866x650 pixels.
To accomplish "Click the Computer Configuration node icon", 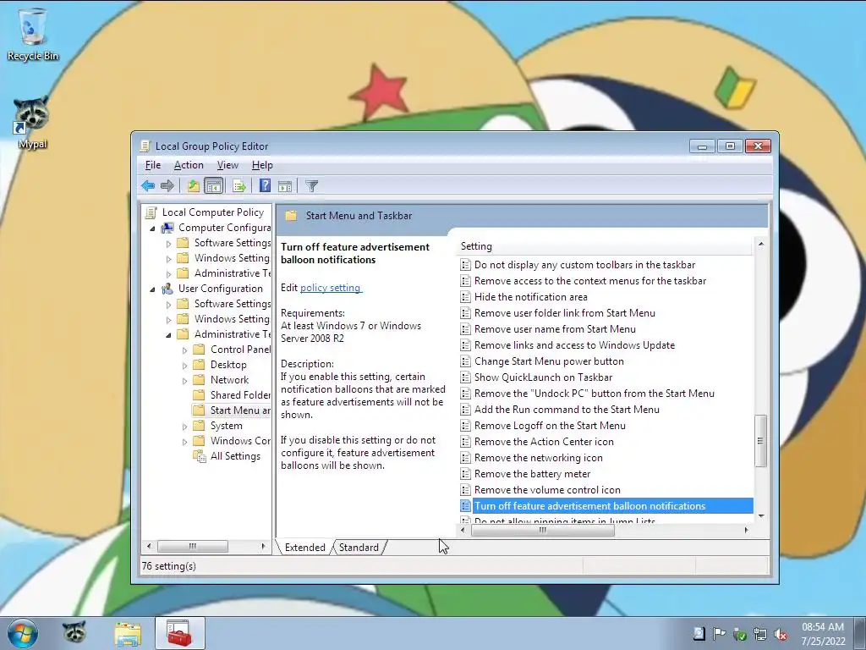I will 167,228.
